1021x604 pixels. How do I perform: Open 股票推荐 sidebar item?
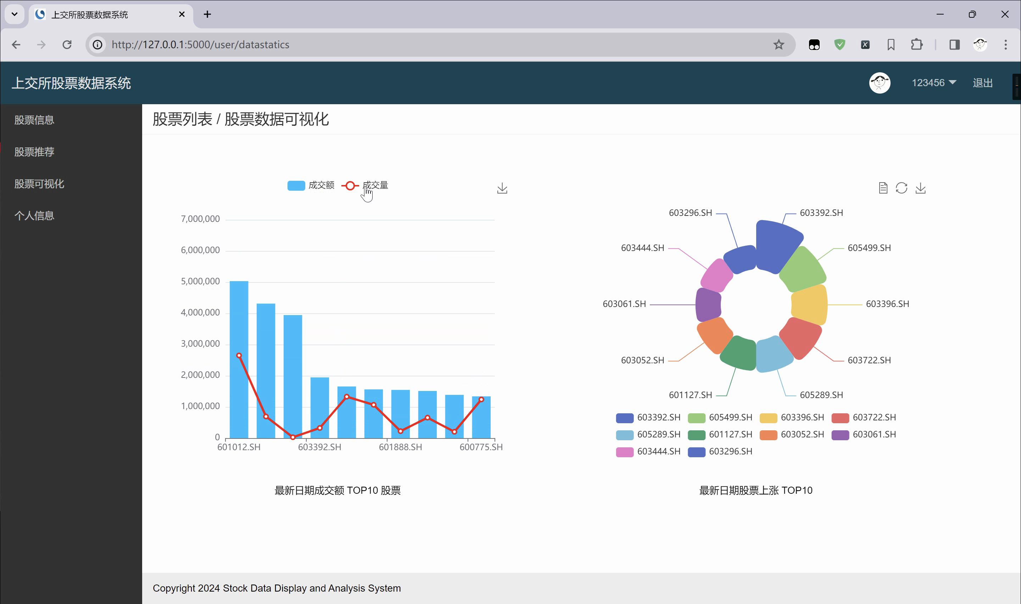34,152
